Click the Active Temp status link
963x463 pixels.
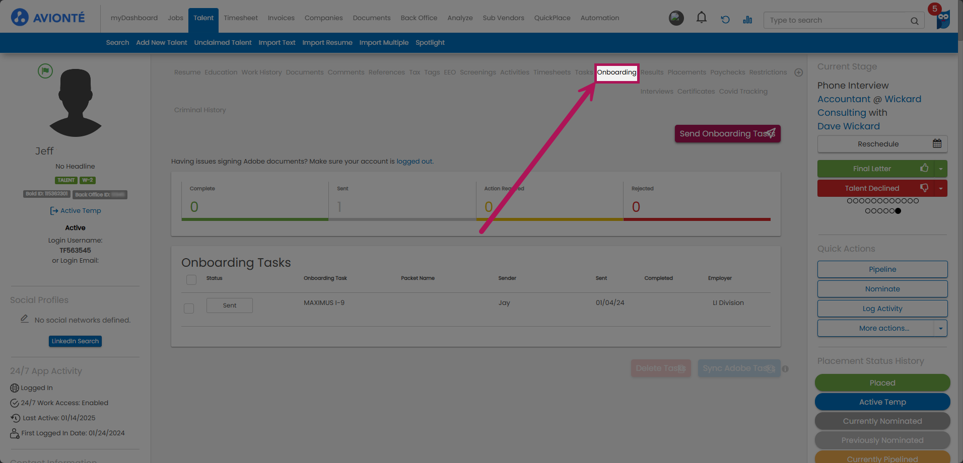[x=81, y=211]
